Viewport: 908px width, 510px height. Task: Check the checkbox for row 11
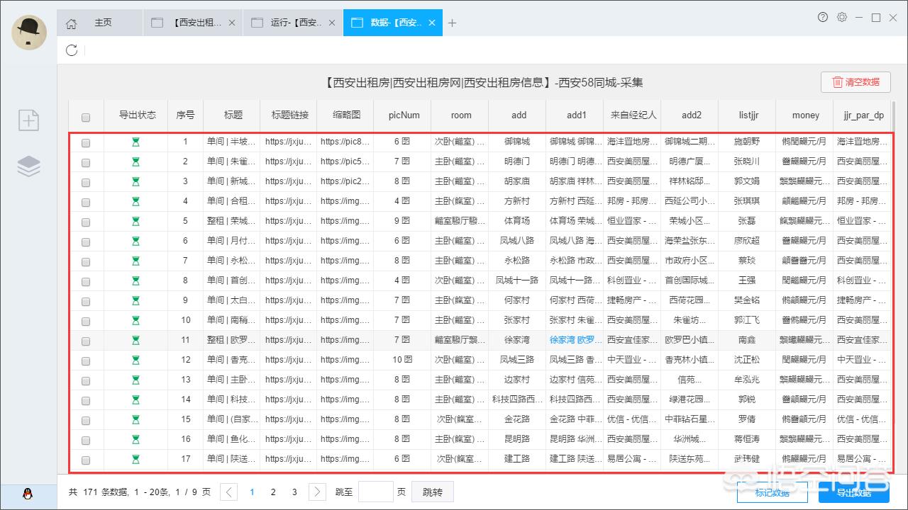(86, 341)
